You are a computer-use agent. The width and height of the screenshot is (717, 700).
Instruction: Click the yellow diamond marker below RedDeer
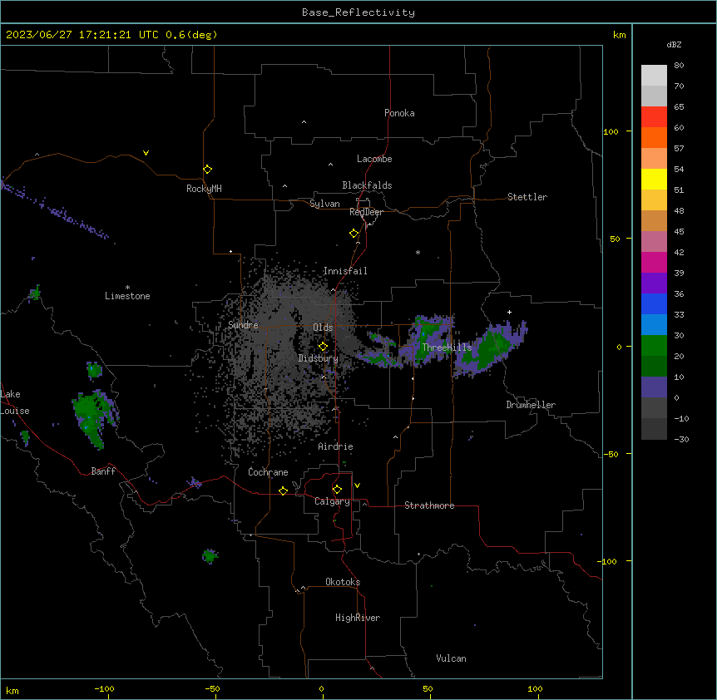[x=354, y=234]
